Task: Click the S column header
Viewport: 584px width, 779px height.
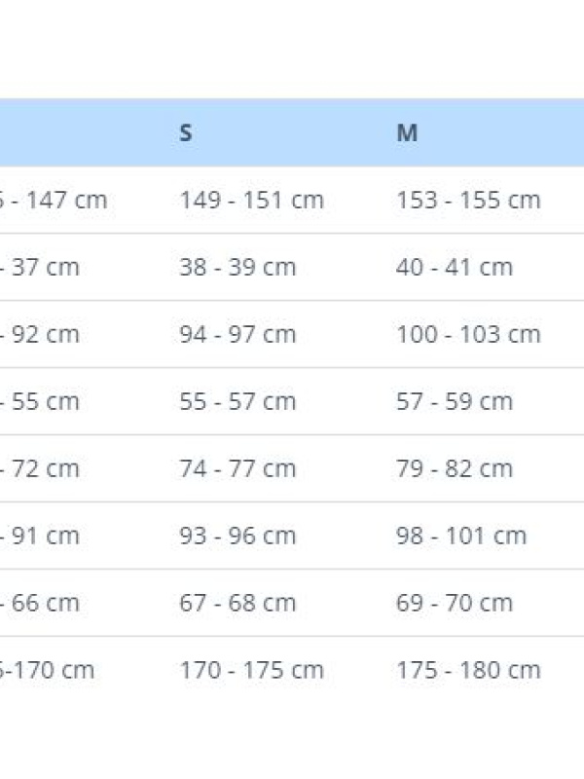Action: tap(186, 133)
